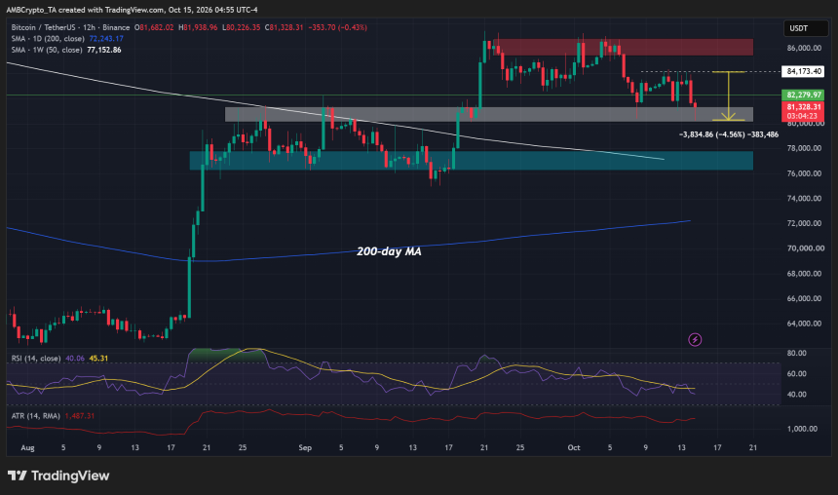Screen dimensions: 838x495
Task: Select the gray support zone rectangle
Action: tap(489, 114)
